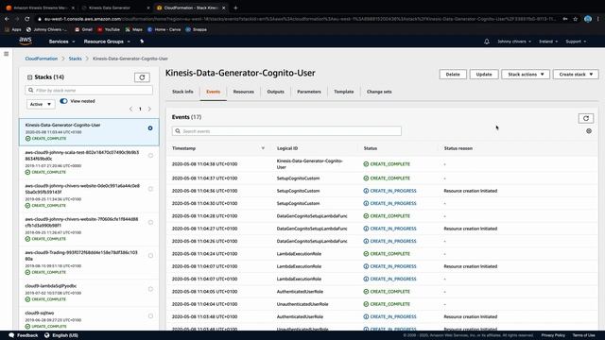Image resolution: width=605 pixels, height=340 pixels.
Task: Select the johnny-chivers-website-0de0c991 stack radio
Action: (150, 189)
